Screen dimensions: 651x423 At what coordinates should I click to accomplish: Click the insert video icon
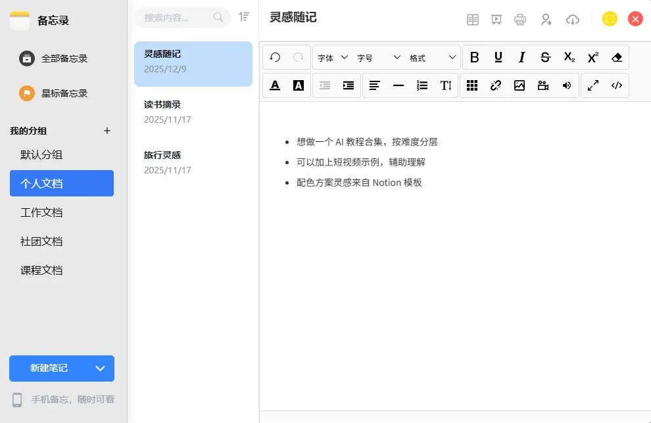tap(543, 85)
